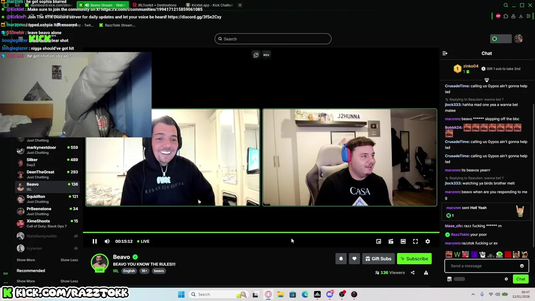Open emoji picker in message box
This screenshot has width=535, height=301.
click(x=522, y=266)
